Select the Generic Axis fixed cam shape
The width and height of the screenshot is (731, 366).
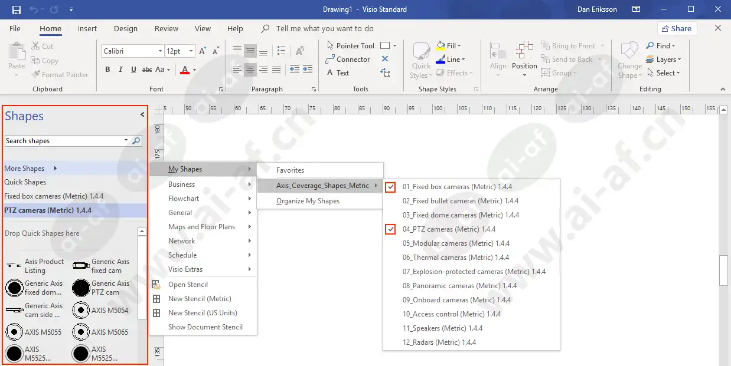(x=101, y=266)
